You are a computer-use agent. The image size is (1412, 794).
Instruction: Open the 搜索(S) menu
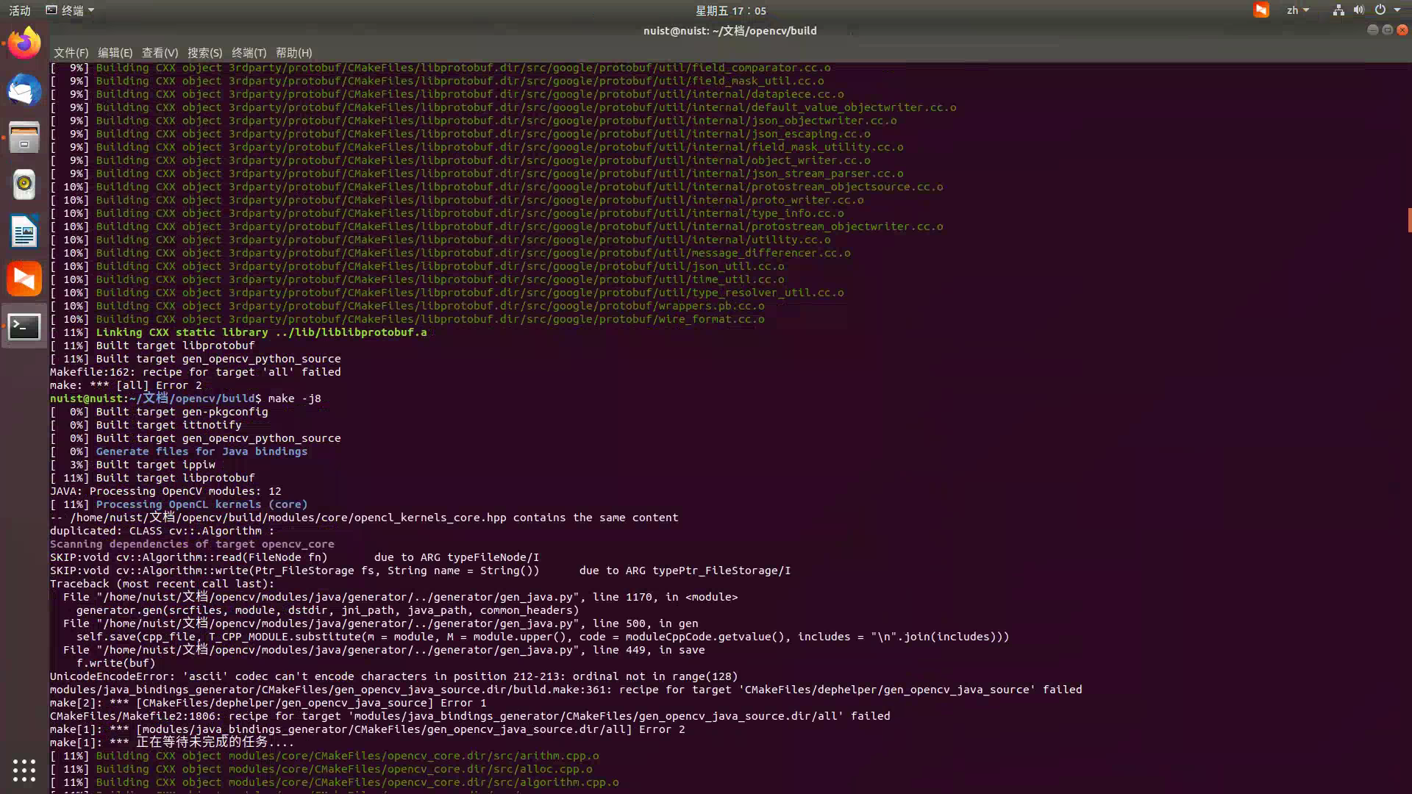point(204,53)
